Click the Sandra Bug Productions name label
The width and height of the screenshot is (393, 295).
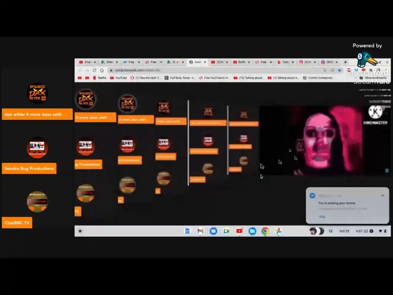point(29,169)
